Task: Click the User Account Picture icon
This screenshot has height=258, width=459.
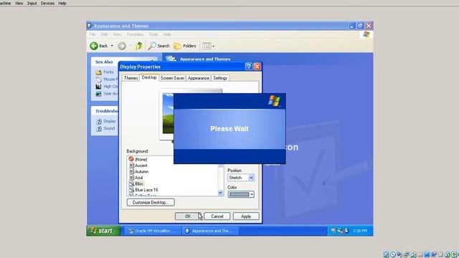Action: coord(99,94)
